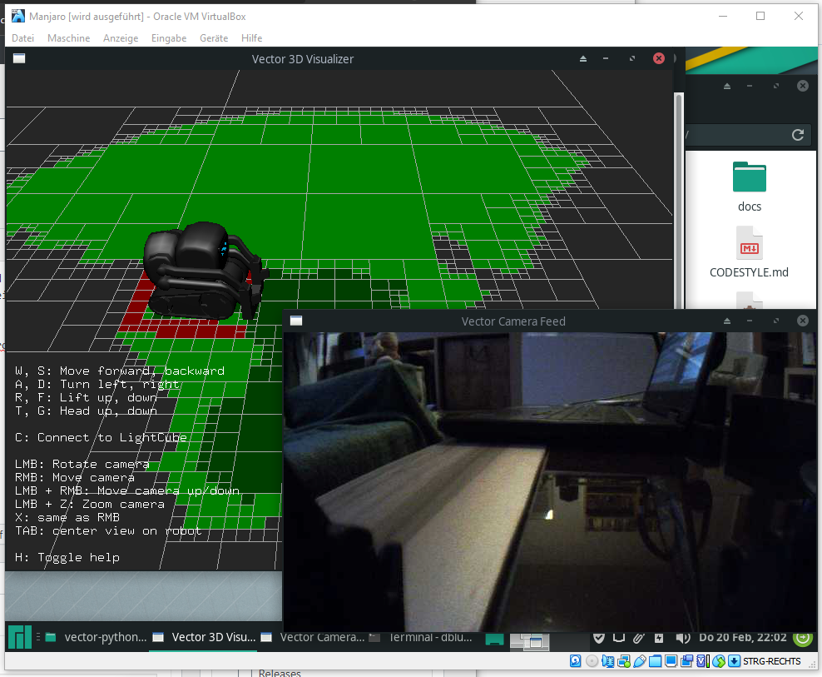Click the VirtualBox CPU virtualization status icon
This screenshot has width=822, height=677.
tap(702, 661)
